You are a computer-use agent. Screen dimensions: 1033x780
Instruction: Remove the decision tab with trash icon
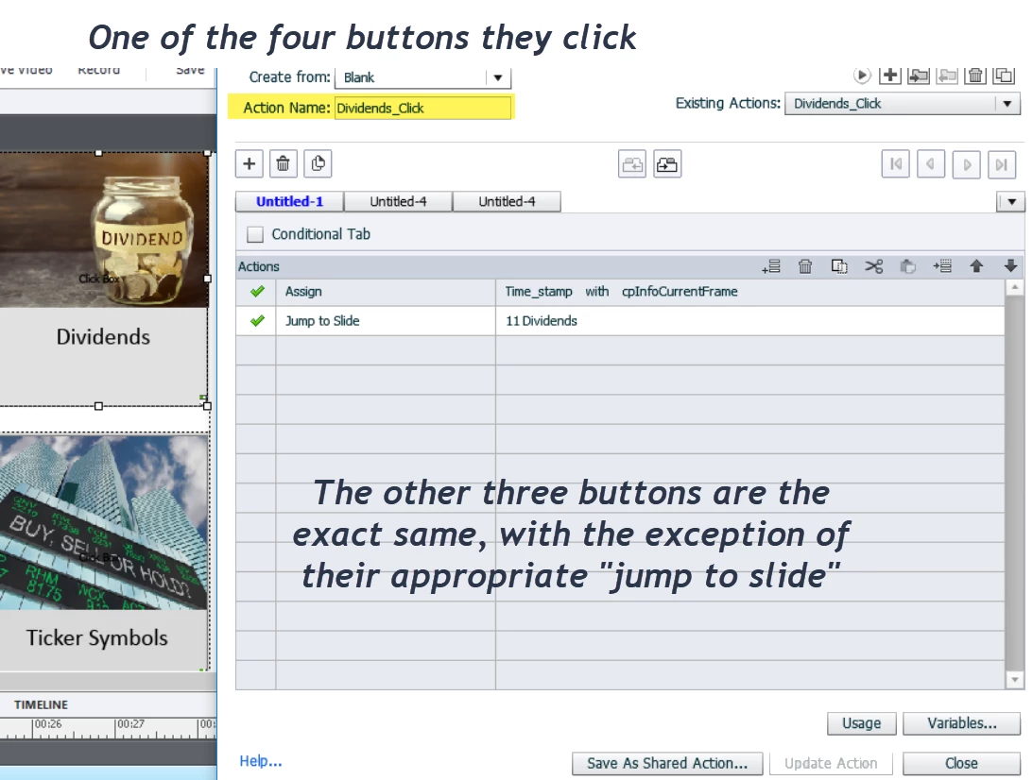tap(284, 164)
